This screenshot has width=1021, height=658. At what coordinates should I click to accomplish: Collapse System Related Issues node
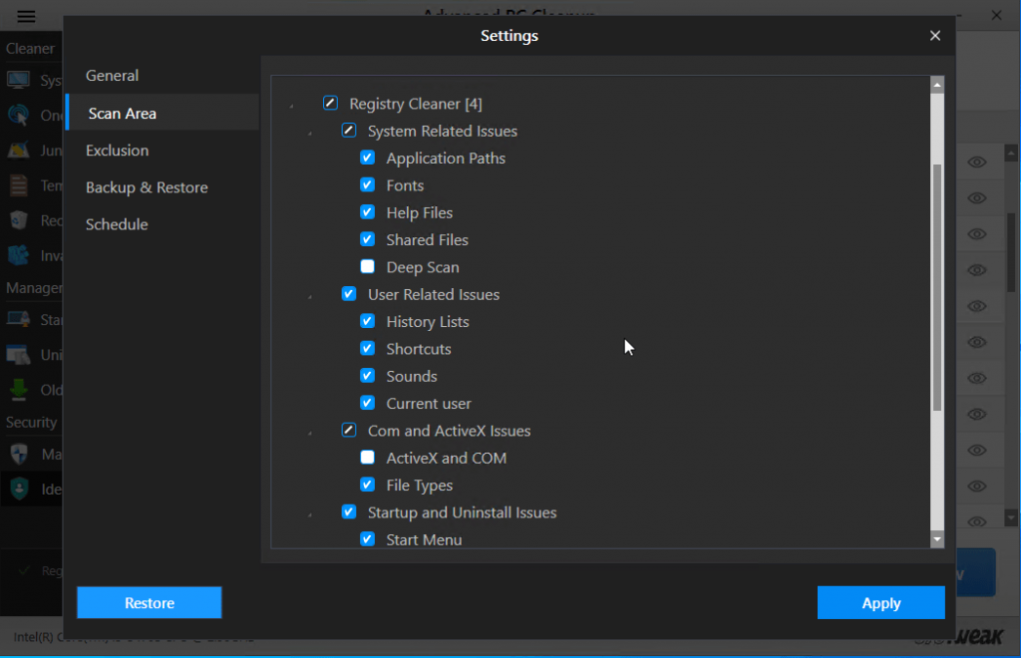pyautogui.click(x=310, y=133)
